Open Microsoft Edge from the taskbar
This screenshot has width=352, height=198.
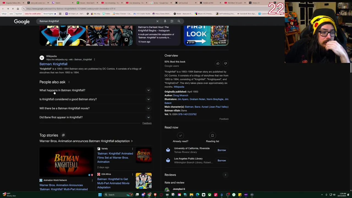[x=197, y=195]
